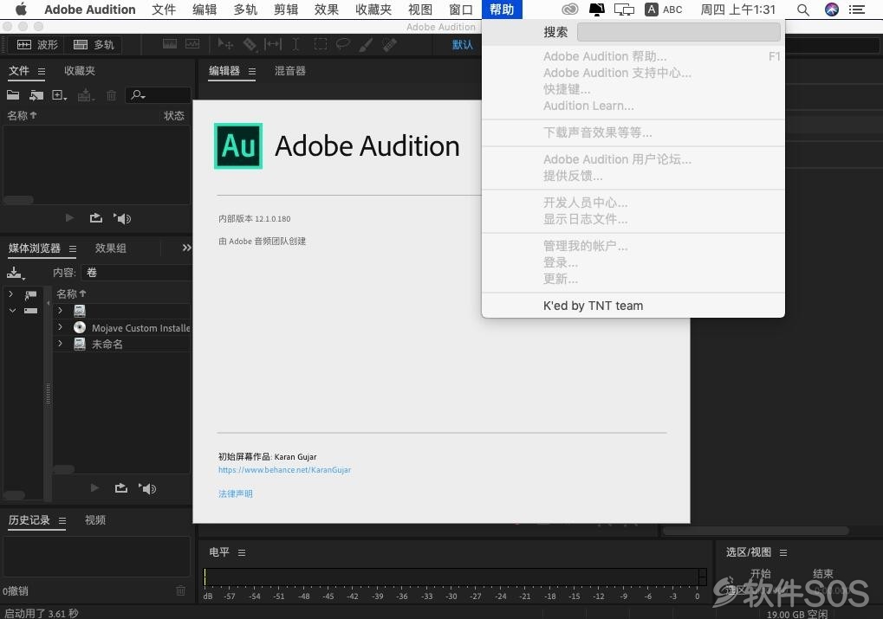Toggle spectral frequency display icon
883x619 pixels.
click(x=170, y=44)
